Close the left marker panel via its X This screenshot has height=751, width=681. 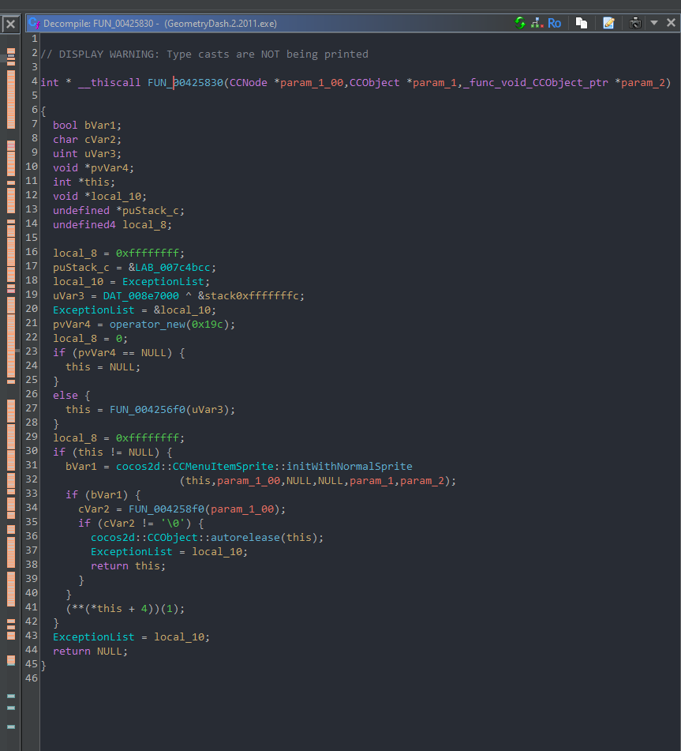point(10,24)
